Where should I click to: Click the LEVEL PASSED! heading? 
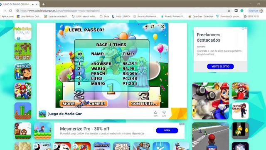[x=86, y=30]
